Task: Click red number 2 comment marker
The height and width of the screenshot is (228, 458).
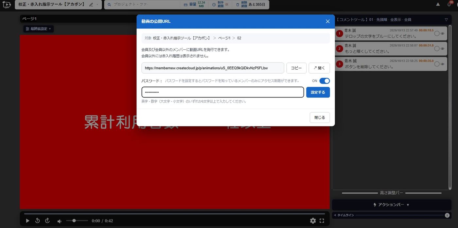Action: point(340,49)
